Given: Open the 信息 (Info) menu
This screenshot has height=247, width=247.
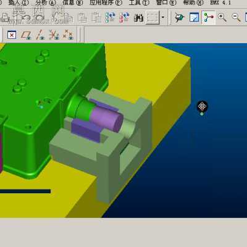Looking at the screenshot, I should (x=72, y=2).
